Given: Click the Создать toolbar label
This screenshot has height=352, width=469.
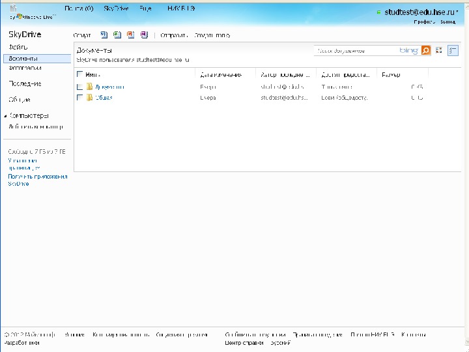Looking at the screenshot, I should click(x=82, y=35).
